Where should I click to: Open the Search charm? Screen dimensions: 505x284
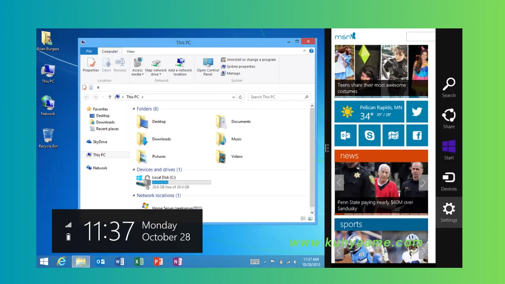coord(449,88)
